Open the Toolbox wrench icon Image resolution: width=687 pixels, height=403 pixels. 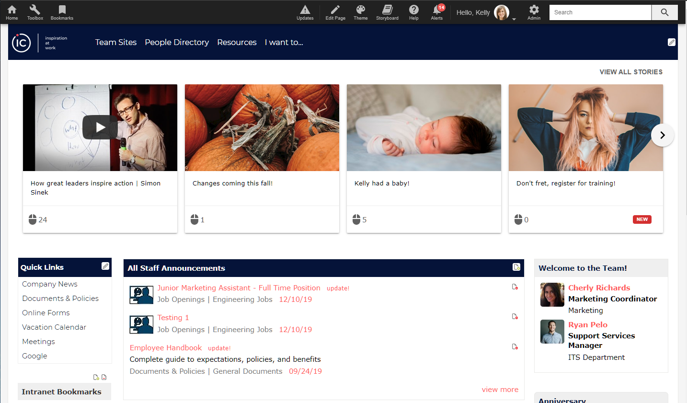point(35,12)
